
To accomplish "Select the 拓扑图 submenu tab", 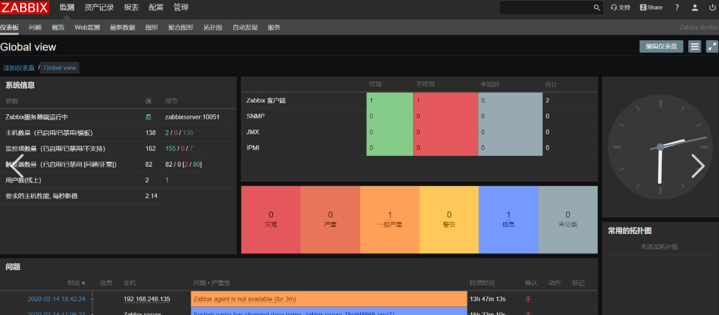I will [213, 28].
